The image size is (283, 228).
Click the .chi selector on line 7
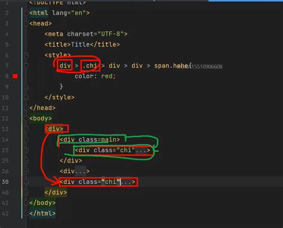click(x=90, y=65)
